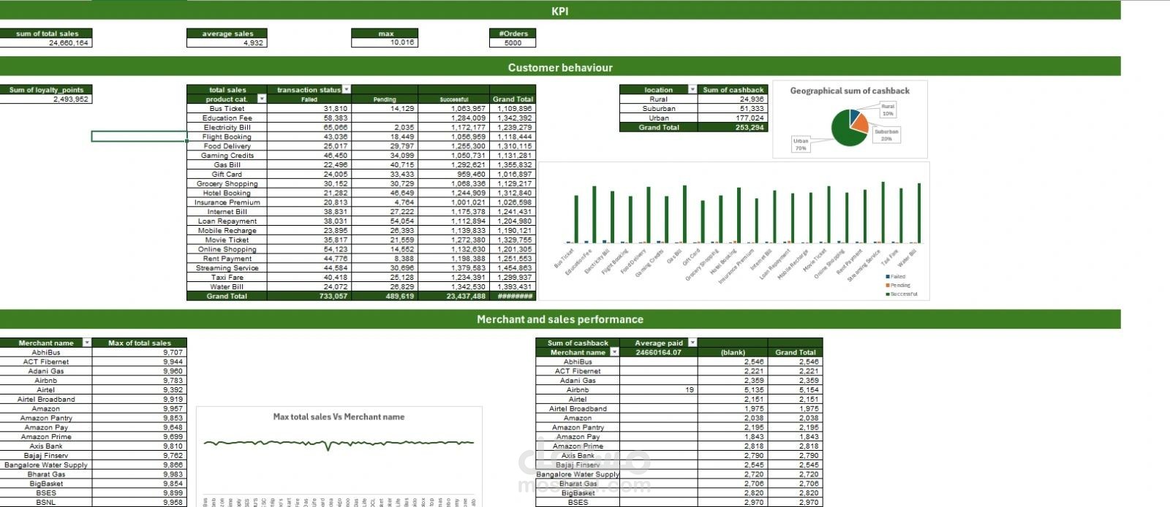Click the Airbnb Grand Total 5,154 cell

coord(795,390)
